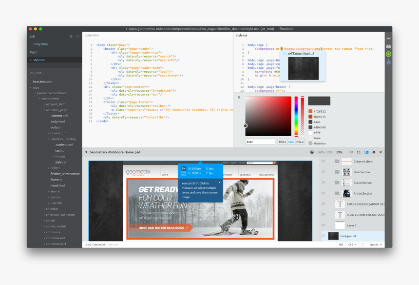419x285 pixels.
Task: Expand the account_item folder
Action: pos(44,104)
